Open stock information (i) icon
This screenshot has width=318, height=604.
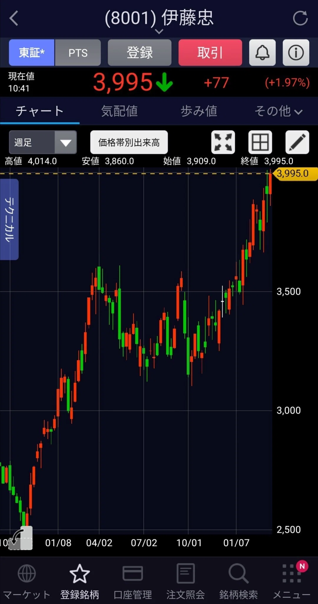coord(296,52)
